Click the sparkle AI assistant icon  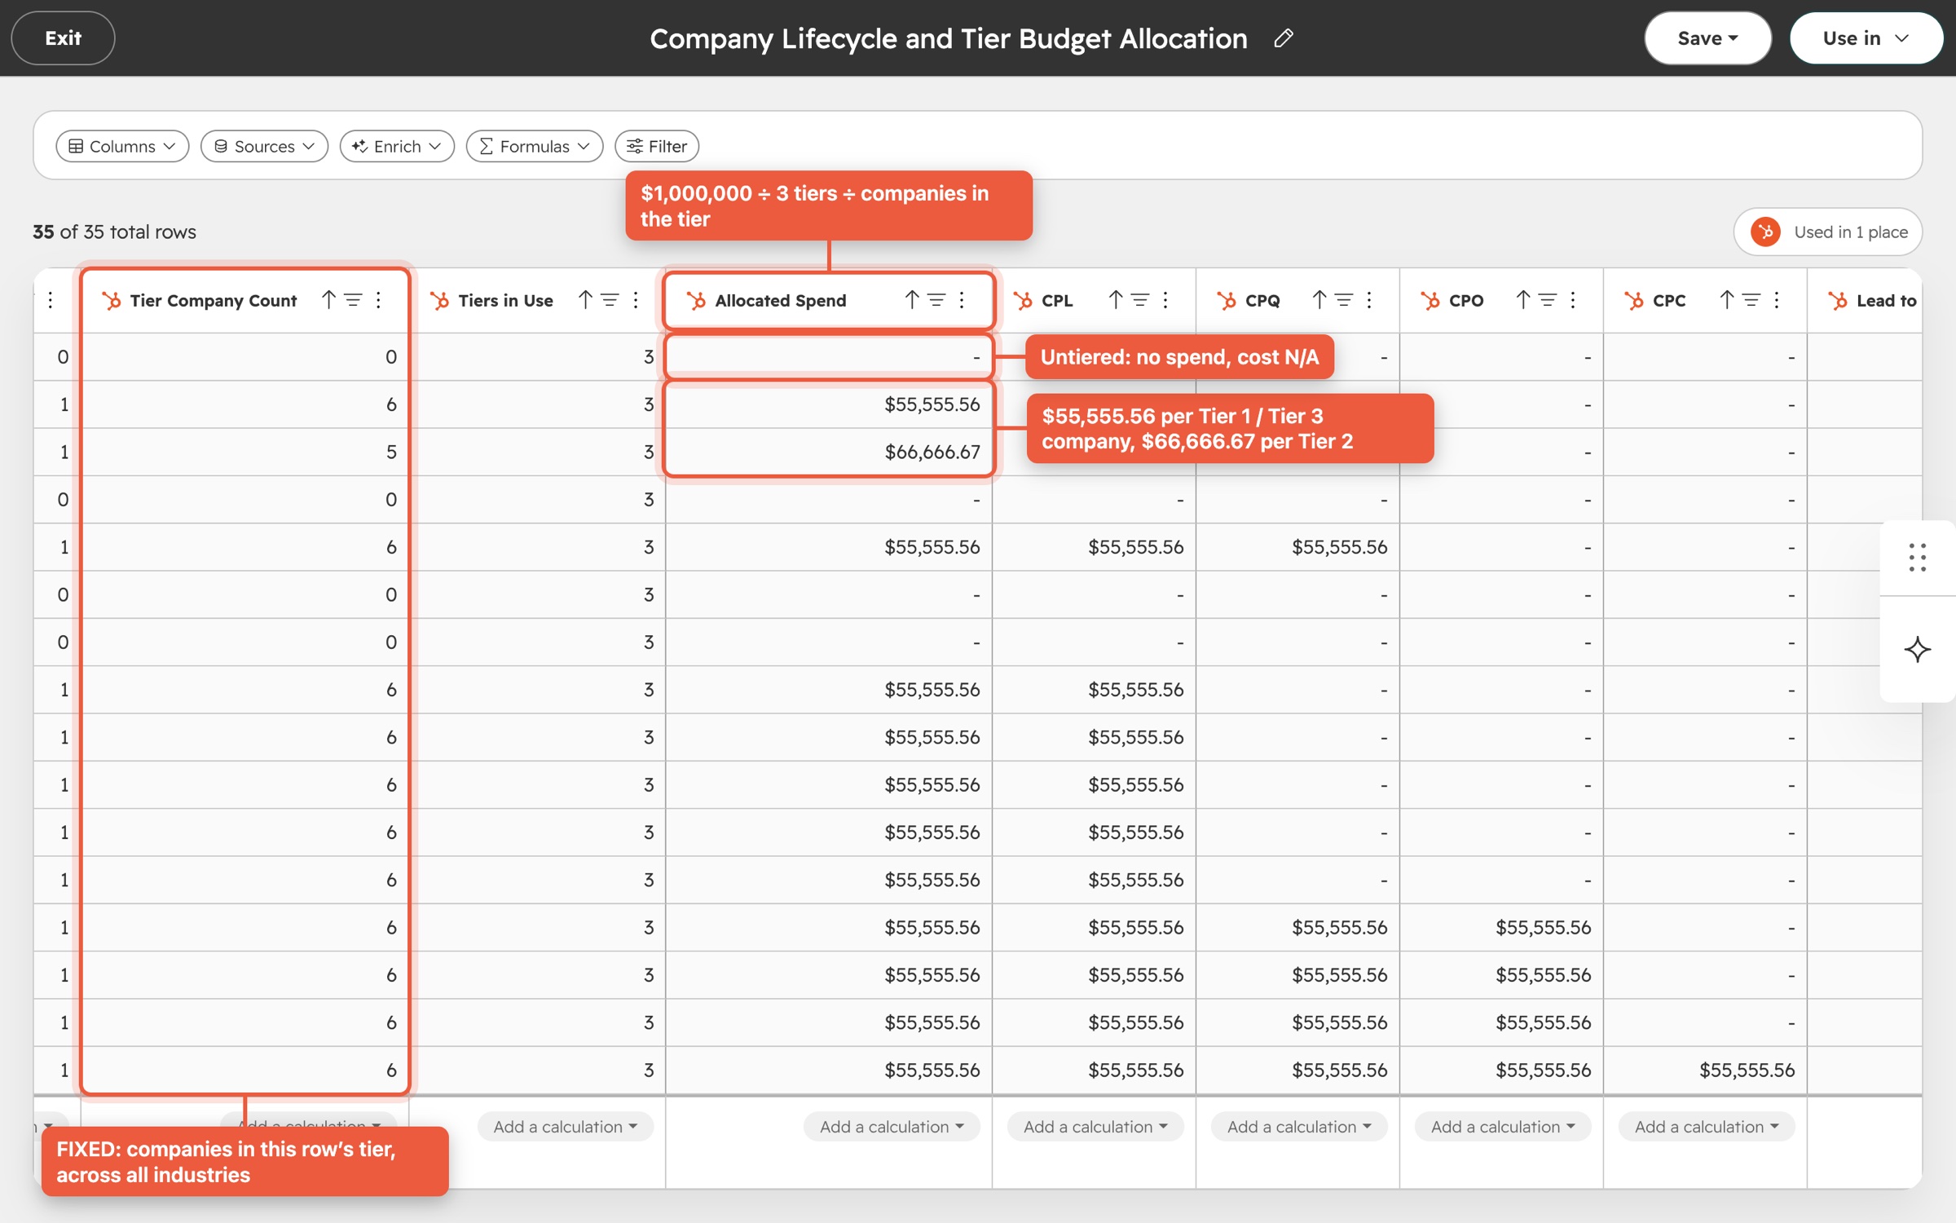(1918, 650)
